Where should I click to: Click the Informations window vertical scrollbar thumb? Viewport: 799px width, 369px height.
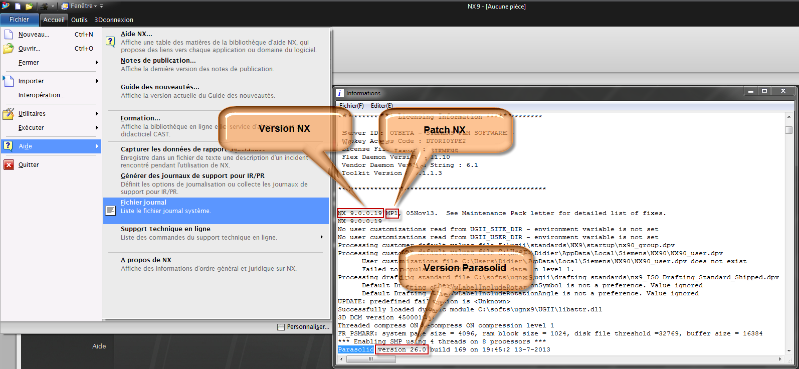click(x=788, y=130)
